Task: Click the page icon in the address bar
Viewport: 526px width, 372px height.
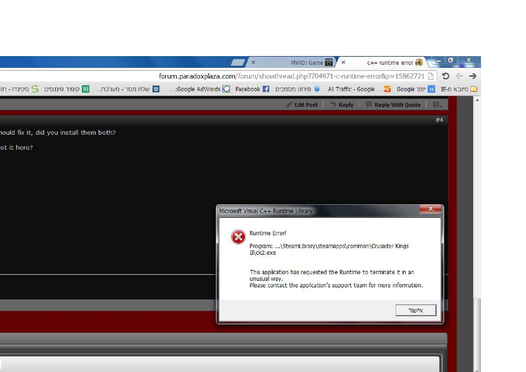Action: (x=431, y=76)
